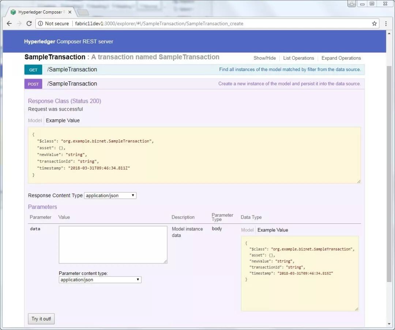Click the 'Parameters' heading
This screenshot has height=330, width=395.
(42, 207)
